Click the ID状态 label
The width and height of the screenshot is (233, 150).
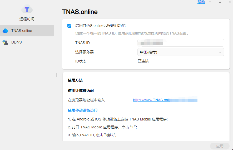(x=81, y=61)
